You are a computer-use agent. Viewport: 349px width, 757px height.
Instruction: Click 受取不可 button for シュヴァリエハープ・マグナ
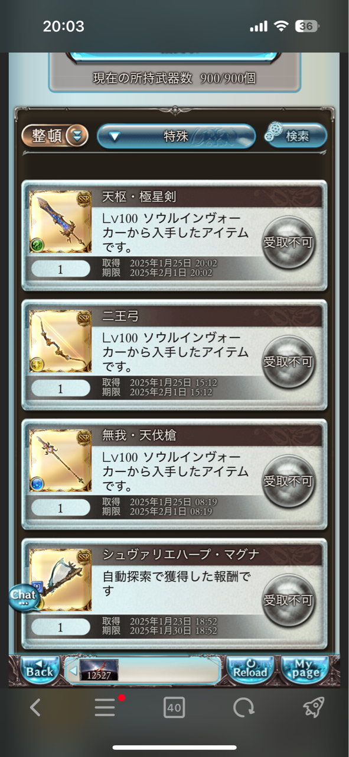(288, 601)
